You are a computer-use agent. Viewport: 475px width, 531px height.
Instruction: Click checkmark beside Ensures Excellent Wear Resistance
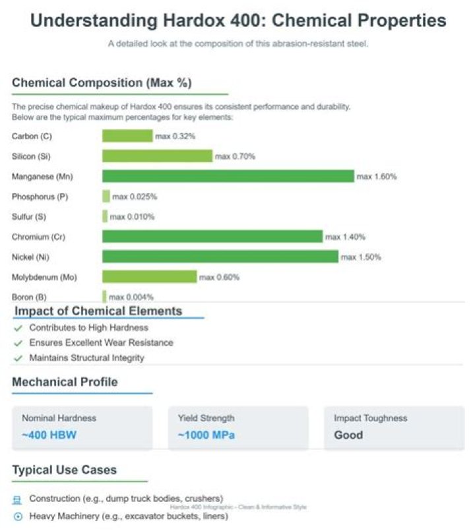(18, 343)
